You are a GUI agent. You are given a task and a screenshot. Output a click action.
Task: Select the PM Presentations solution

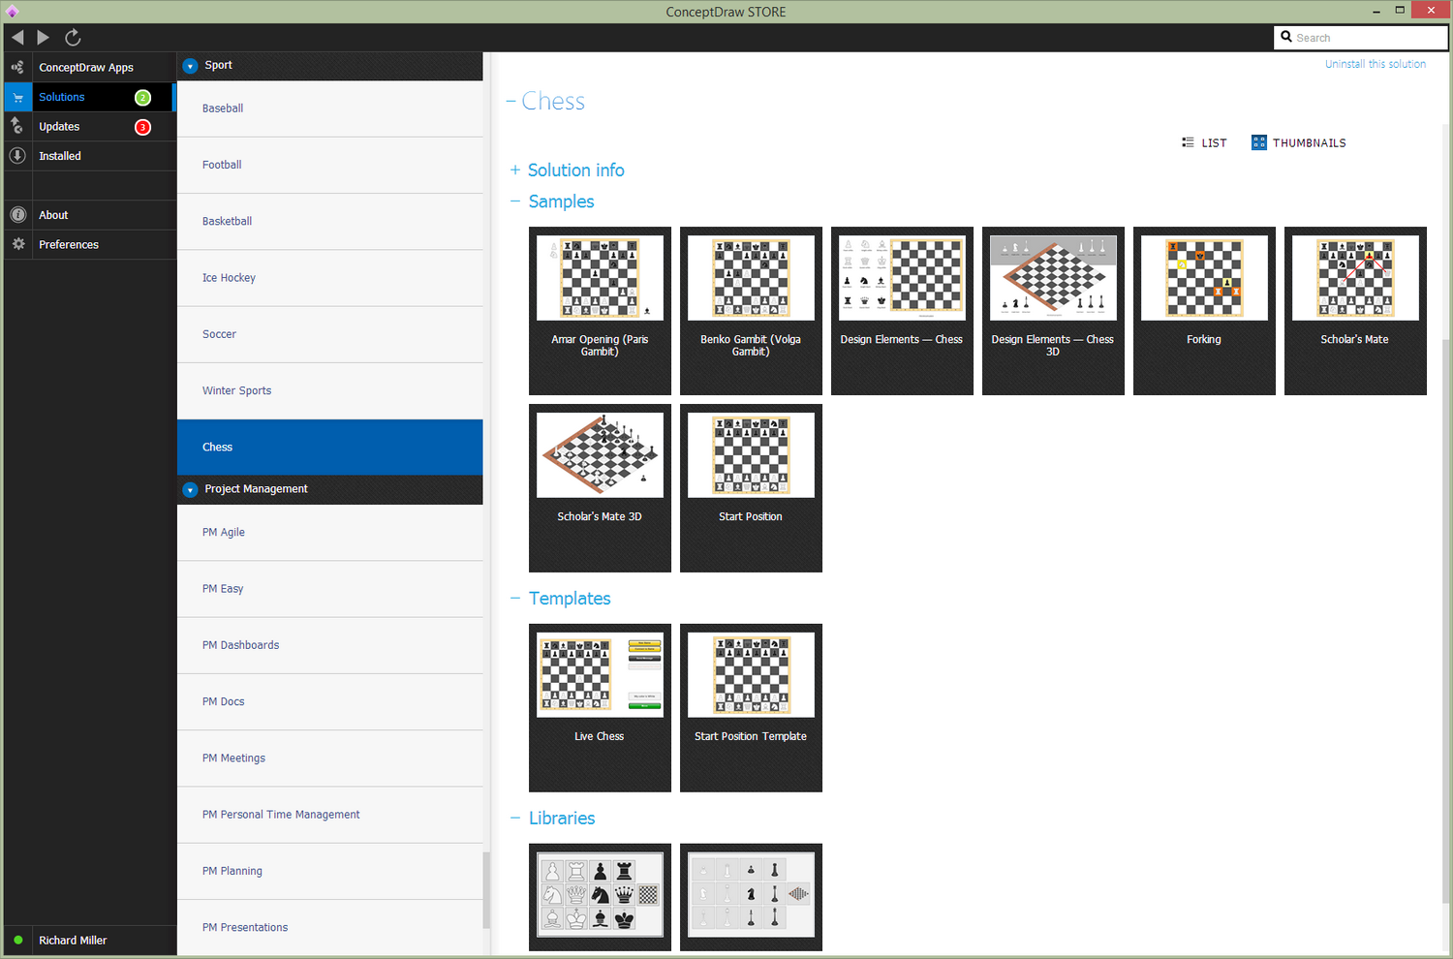coord(329,927)
